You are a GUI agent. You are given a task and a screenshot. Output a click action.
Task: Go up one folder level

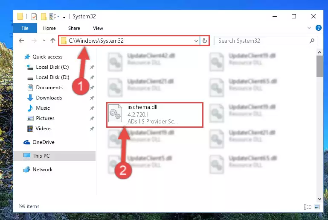coord(53,41)
